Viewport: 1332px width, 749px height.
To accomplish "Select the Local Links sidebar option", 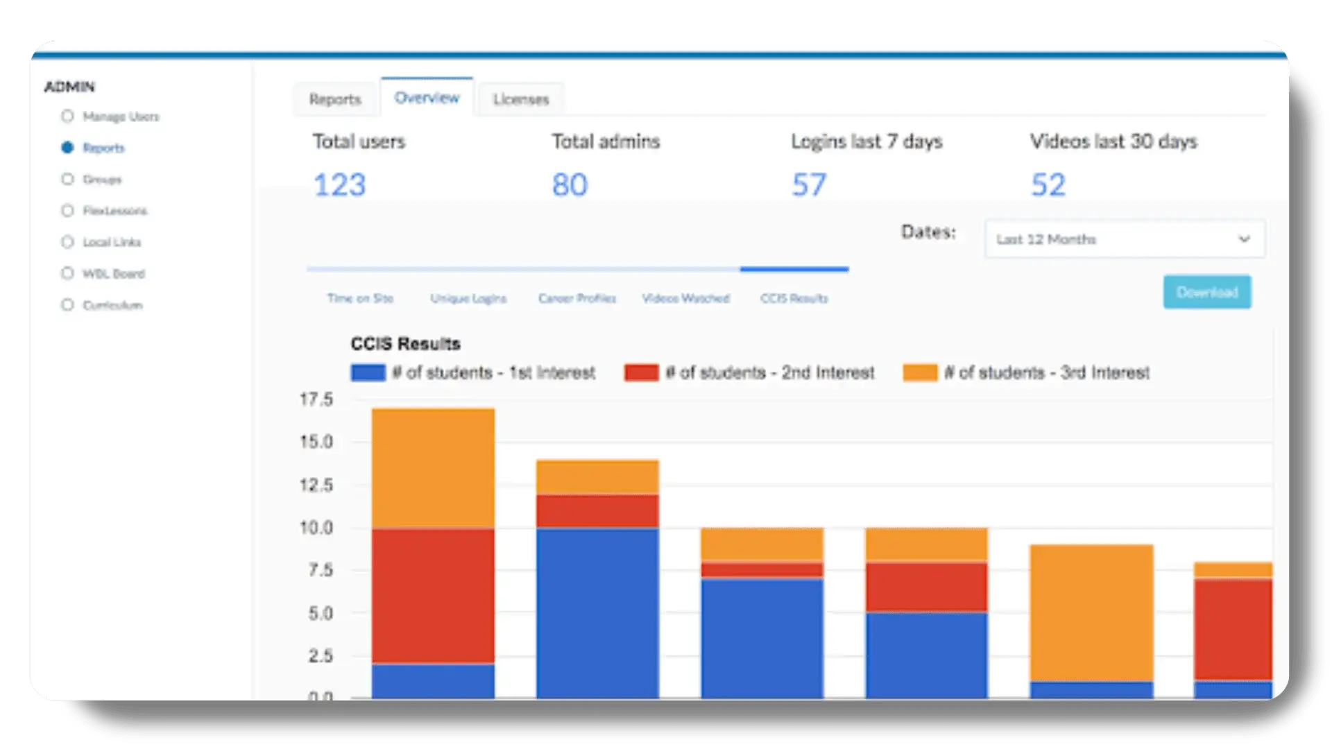I will click(x=67, y=242).
